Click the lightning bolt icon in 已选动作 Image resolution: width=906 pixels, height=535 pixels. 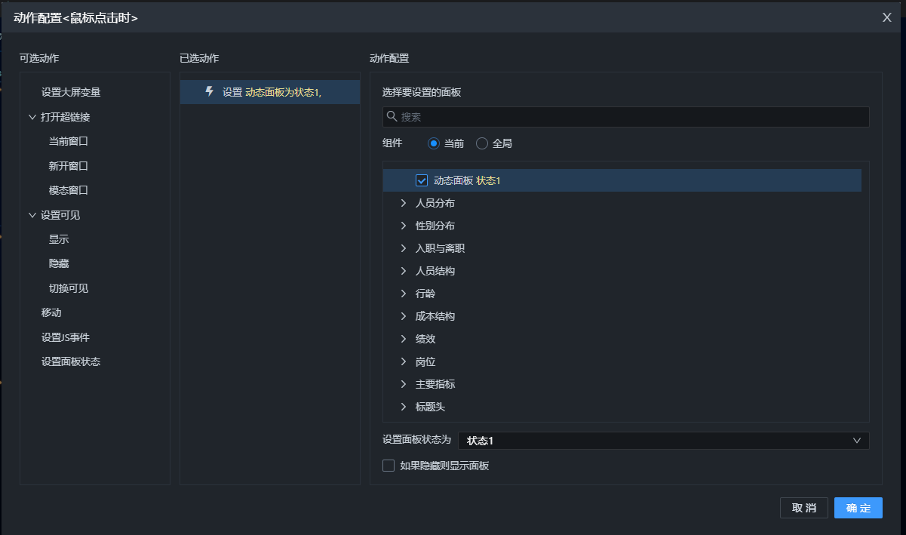pos(210,91)
